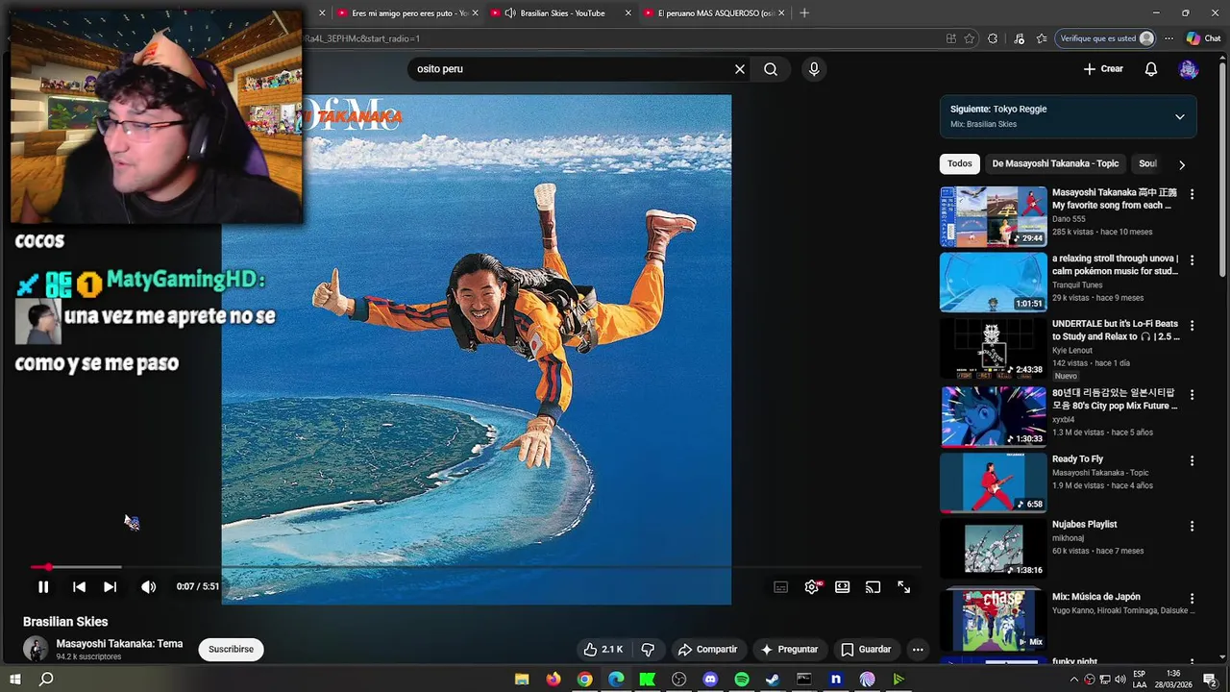Image resolution: width=1230 pixels, height=692 pixels.
Task: Open the 'My favorite song from each' video thumbnail
Action: click(x=994, y=216)
